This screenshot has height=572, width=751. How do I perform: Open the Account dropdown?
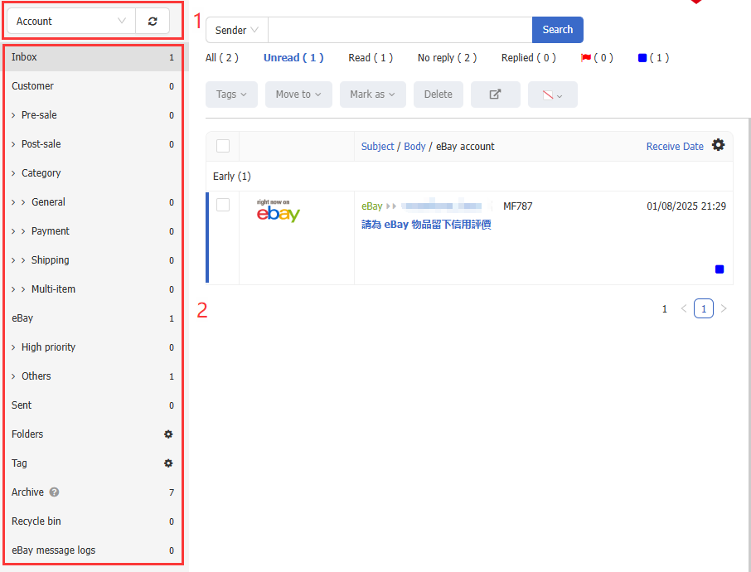(x=71, y=22)
